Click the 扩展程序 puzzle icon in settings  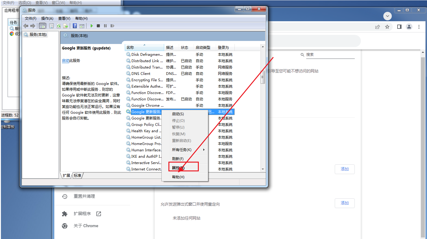pyautogui.click(x=65, y=214)
